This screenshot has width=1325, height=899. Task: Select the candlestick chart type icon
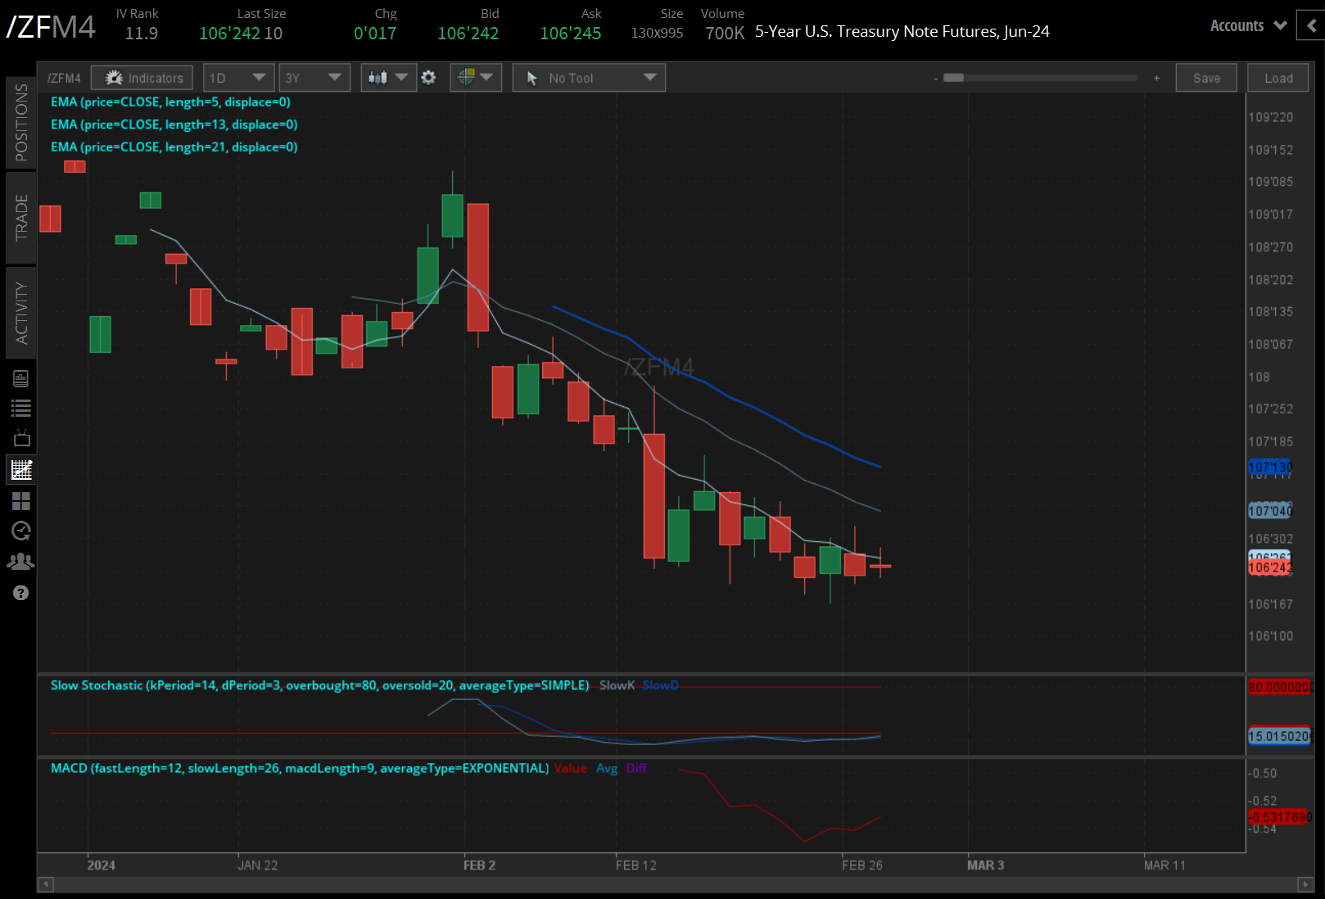click(378, 77)
